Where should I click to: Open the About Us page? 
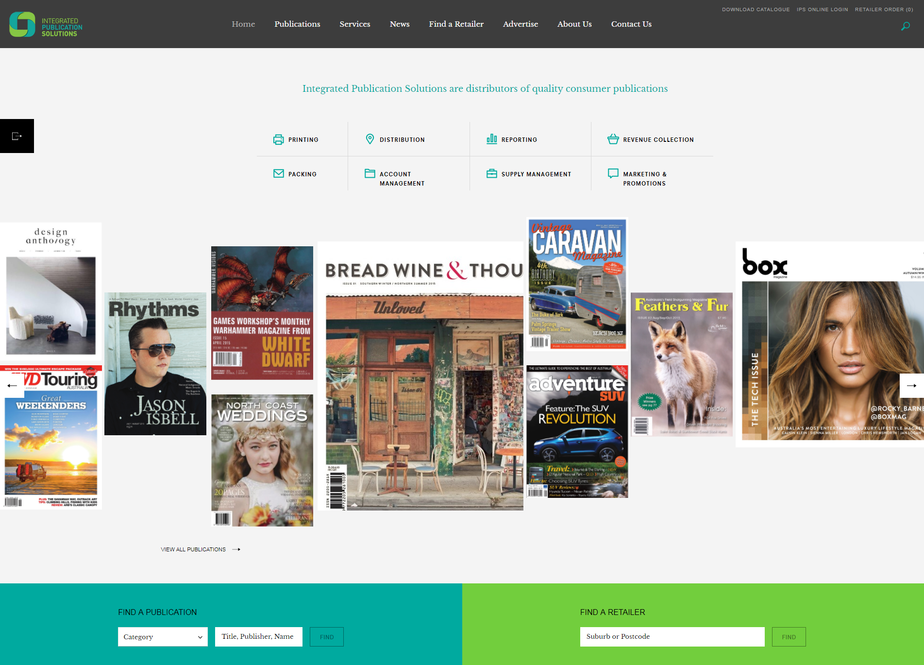(574, 24)
